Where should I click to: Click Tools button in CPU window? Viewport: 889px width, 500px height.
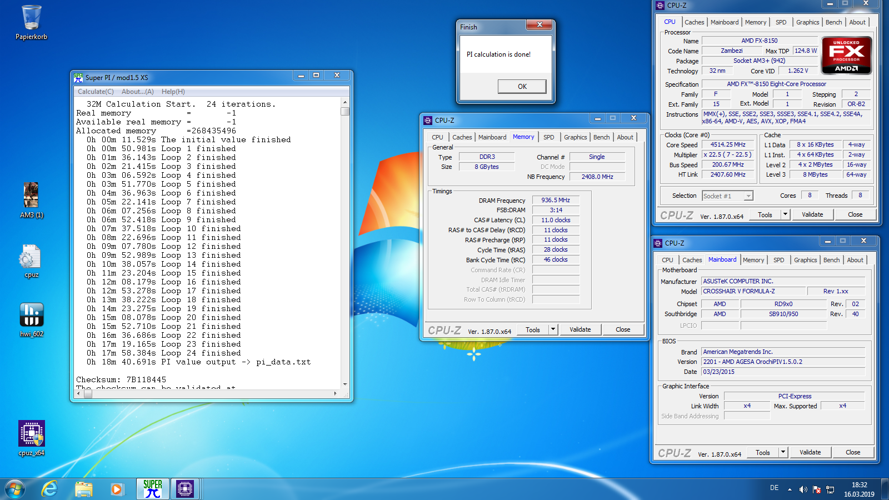click(x=765, y=214)
